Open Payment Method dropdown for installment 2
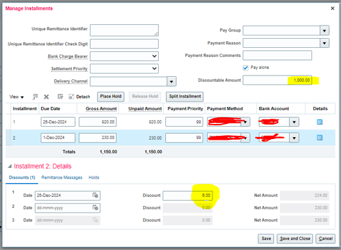The height and width of the screenshot is (250, 341). click(245, 138)
